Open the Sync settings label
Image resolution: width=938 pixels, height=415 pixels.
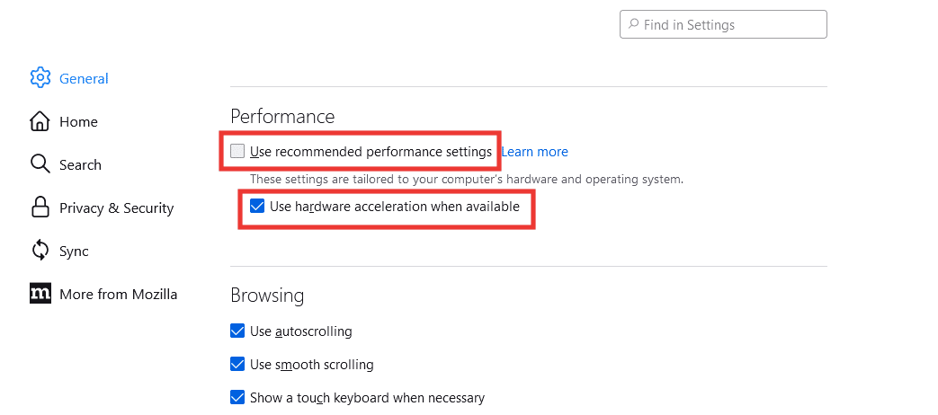click(74, 252)
